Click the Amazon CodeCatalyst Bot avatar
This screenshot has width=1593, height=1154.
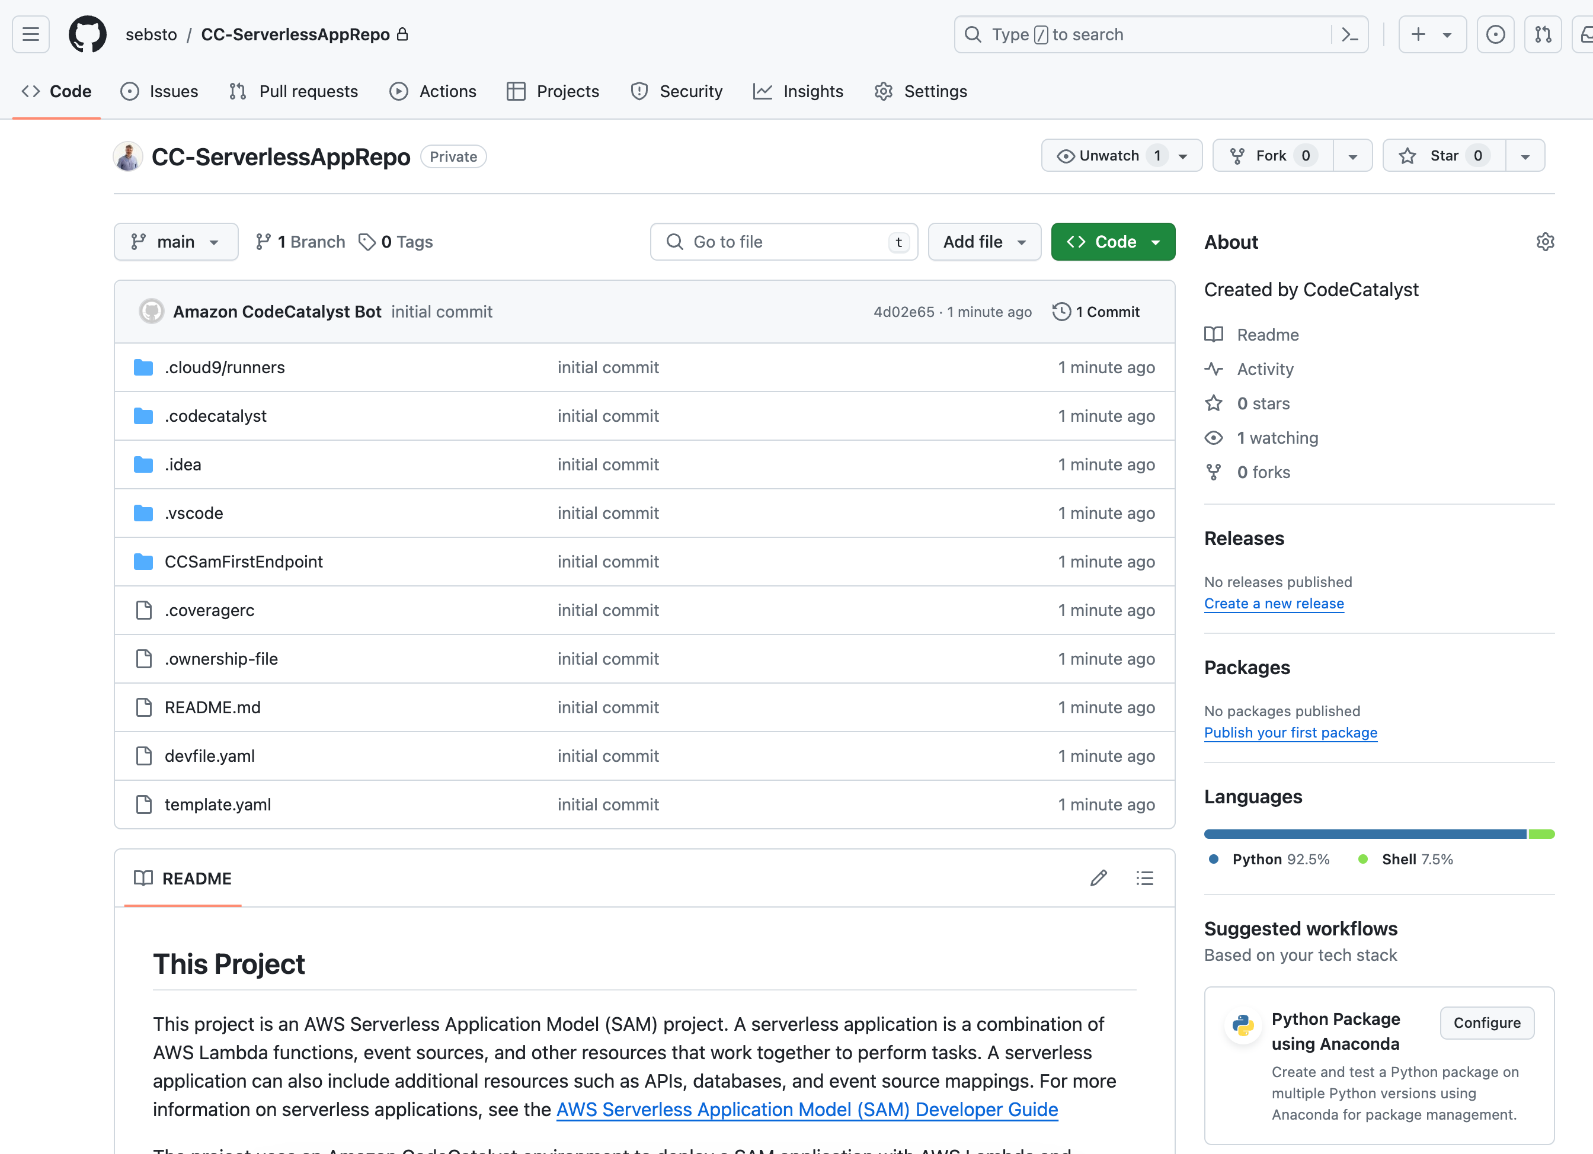[x=151, y=311]
